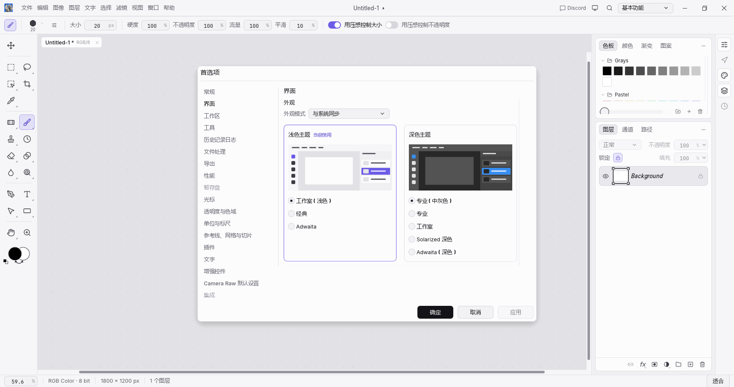The width and height of the screenshot is (734, 387).
Task: Choose Solarized 深色 dark theme
Action: point(412,239)
